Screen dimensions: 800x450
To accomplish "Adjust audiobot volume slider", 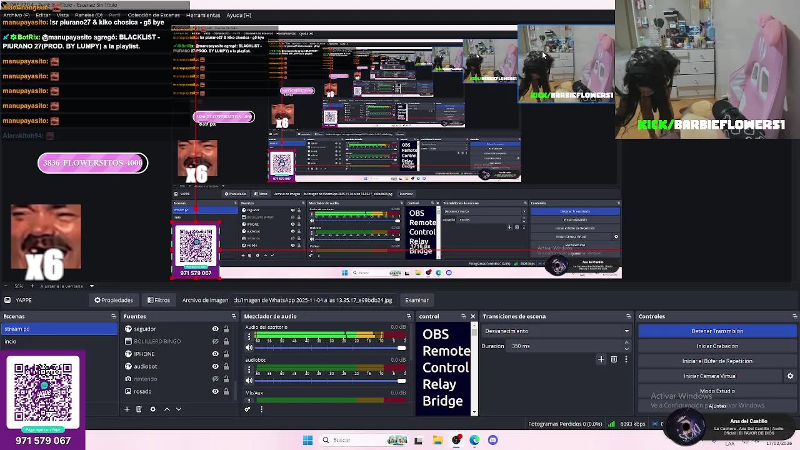I will click(331, 381).
